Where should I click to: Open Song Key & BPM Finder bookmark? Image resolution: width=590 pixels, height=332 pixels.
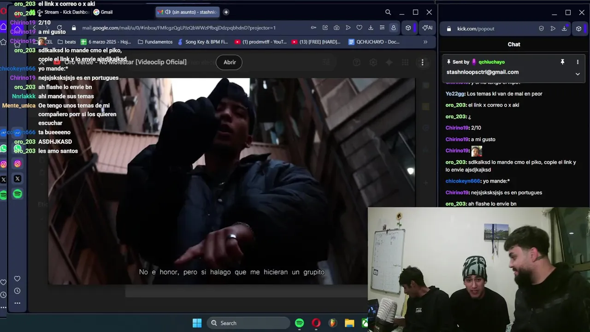click(202, 42)
